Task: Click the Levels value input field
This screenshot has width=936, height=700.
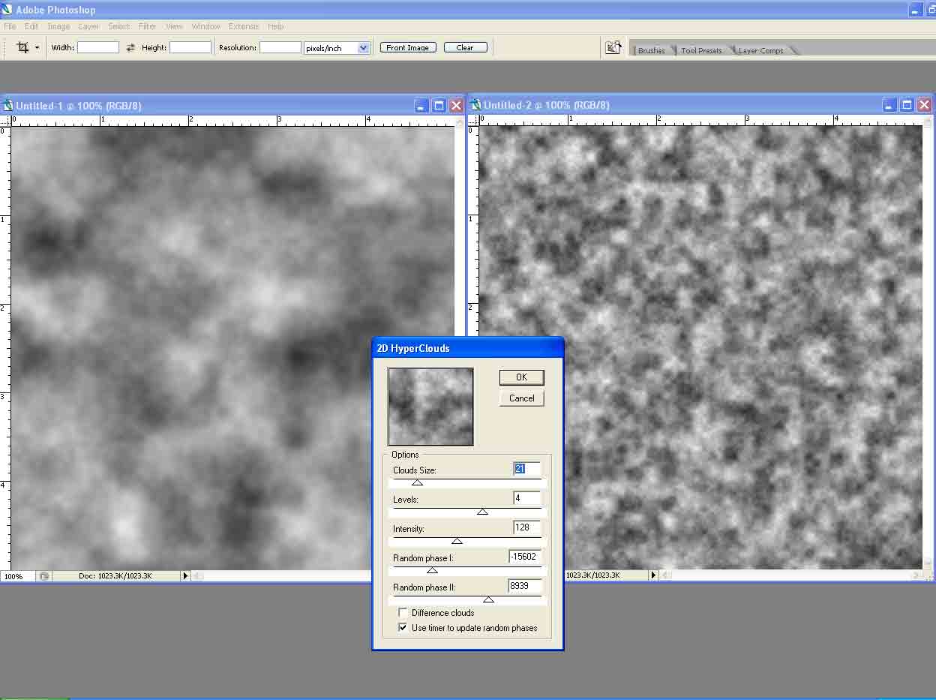Action: pyautogui.click(x=526, y=498)
